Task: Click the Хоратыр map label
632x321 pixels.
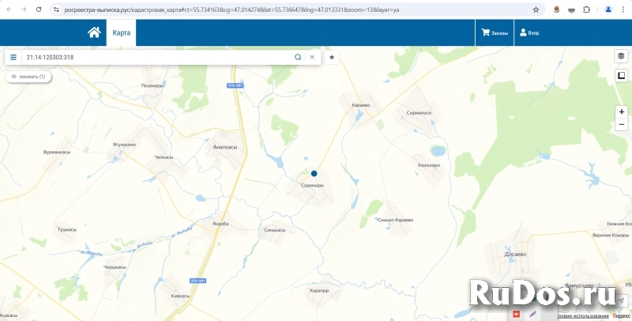Action: 319,291
